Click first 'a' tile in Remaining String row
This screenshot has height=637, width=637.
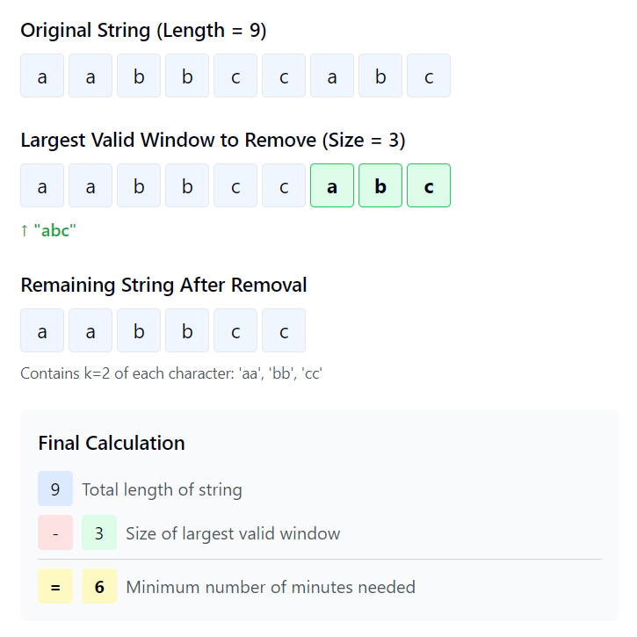point(42,330)
